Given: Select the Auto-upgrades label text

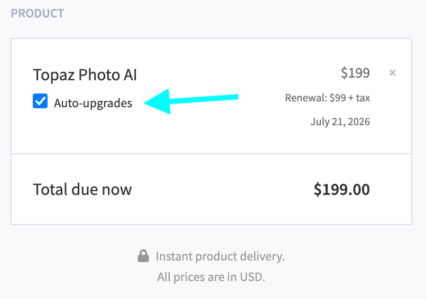Looking at the screenshot, I should pos(93,104).
